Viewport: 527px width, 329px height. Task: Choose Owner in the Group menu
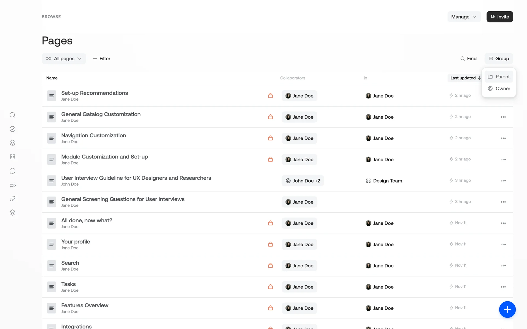coord(499,89)
